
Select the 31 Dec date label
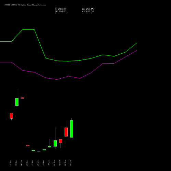(11, 163)
